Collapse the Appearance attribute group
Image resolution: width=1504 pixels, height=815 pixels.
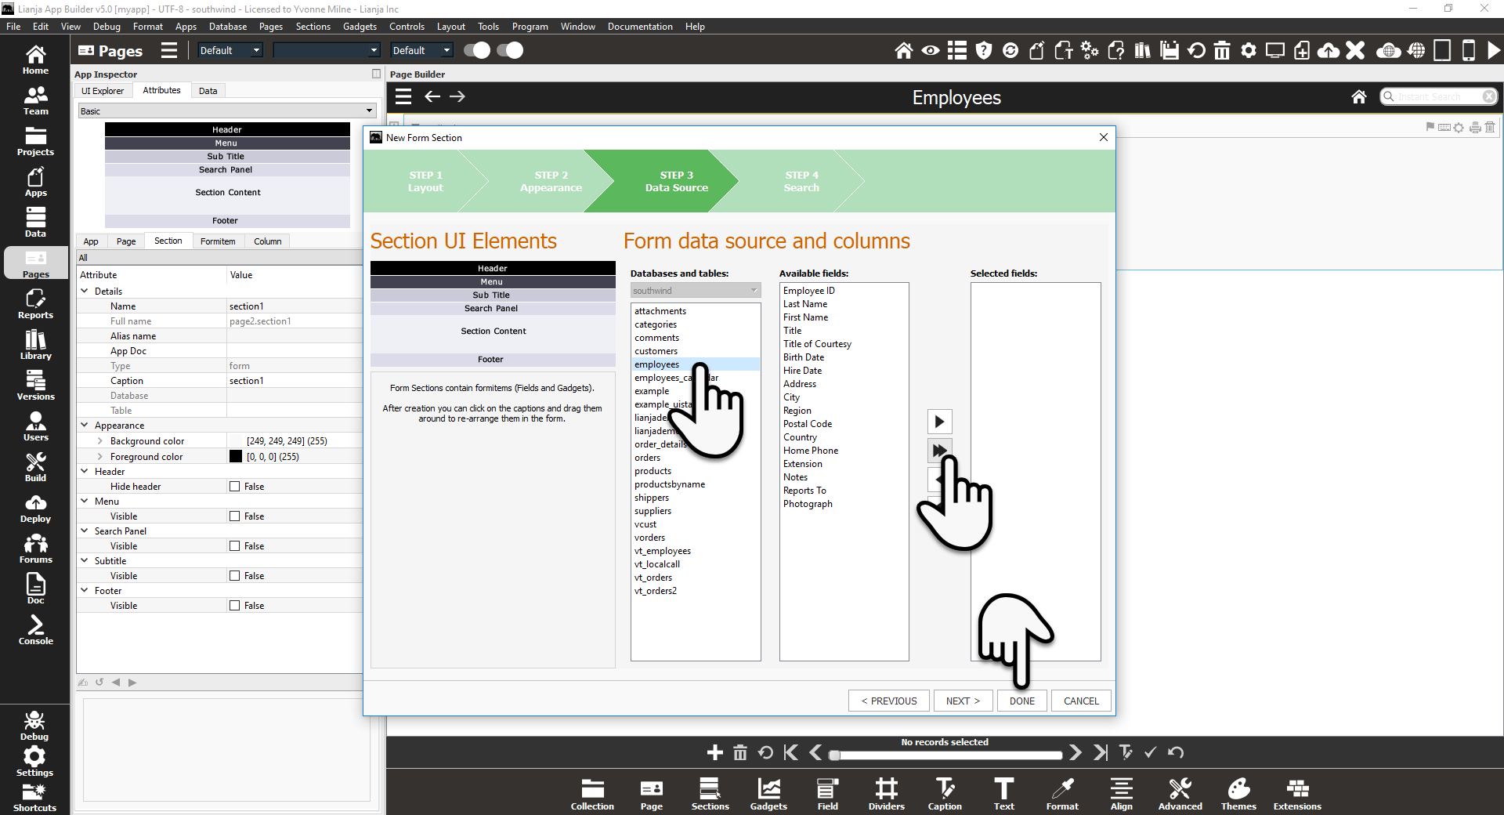click(x=85, y=426)
